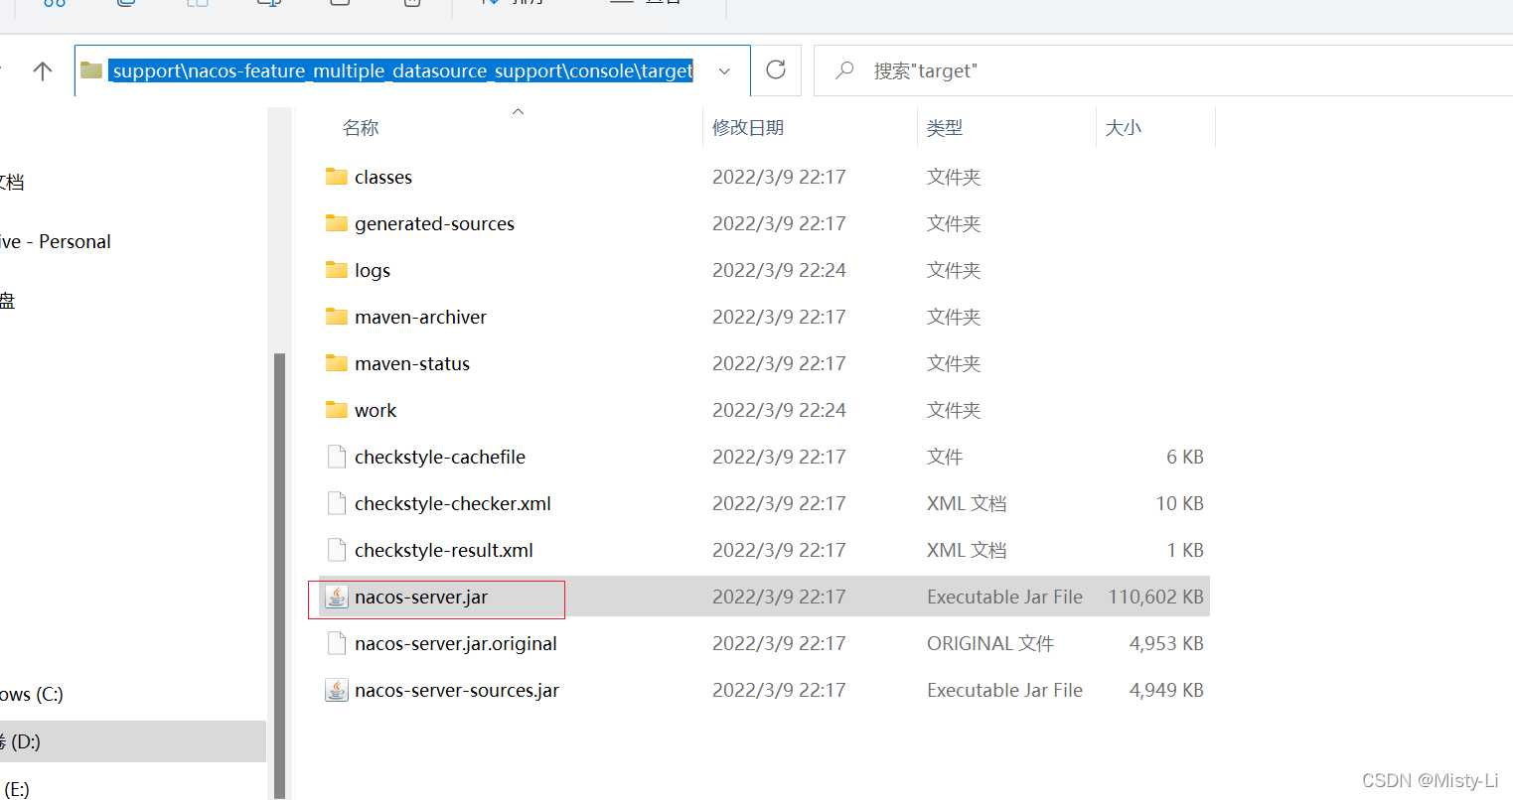Viewport: 1513px width, 800px height.
Task: Select the classes folder name
Action: pyautogui.click(x=383, y=177)
